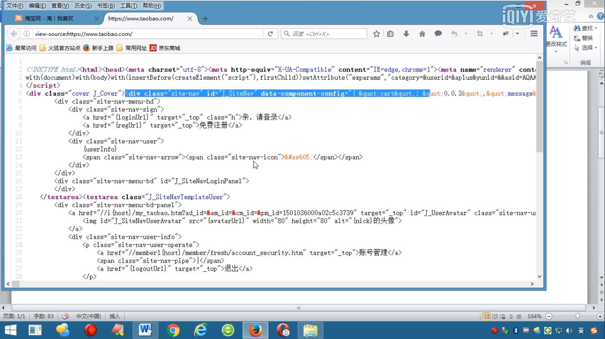Screen dimensions: 605x339
Task: Click the chat bubble toolbar icon
Action: 438,34
